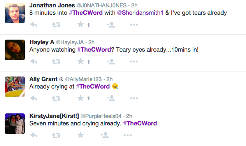Open #TheCWord hashtag in KirstyJane's tweet
Image resolution: width=246 pixels, height=146 pixels.
[x=140, y=123]
